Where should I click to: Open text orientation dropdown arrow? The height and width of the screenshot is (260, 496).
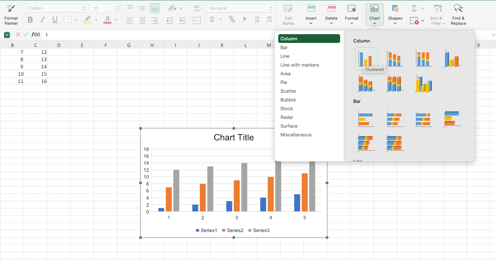(x=181, y=8)
